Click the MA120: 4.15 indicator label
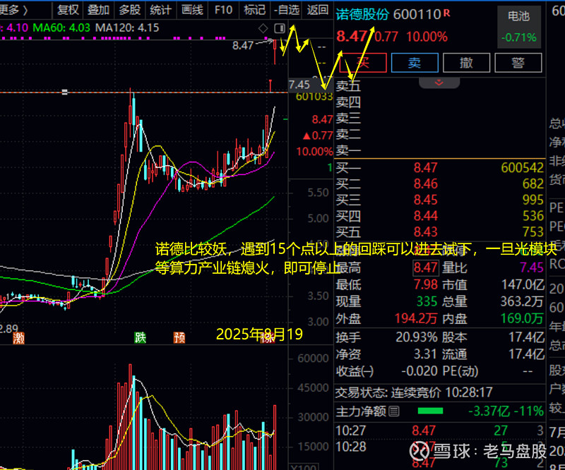 pos(127,28)
